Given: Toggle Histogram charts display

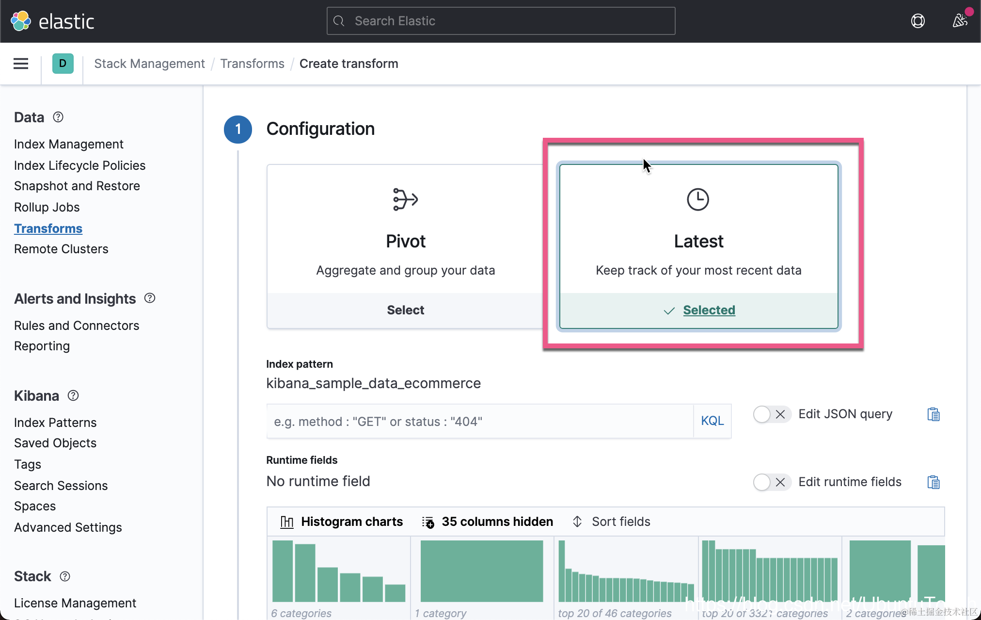Looking at the screenshot, I should [x=342, y=522].
